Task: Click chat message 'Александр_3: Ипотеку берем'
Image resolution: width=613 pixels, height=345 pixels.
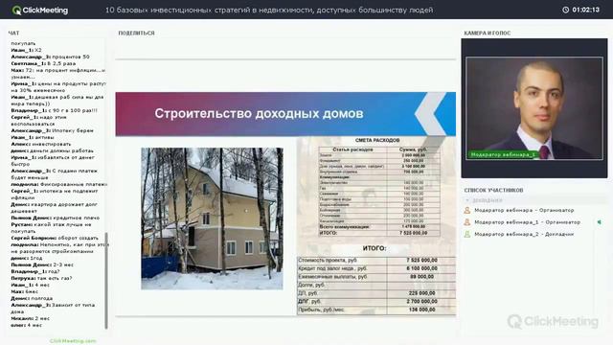Action: [52, 130]
